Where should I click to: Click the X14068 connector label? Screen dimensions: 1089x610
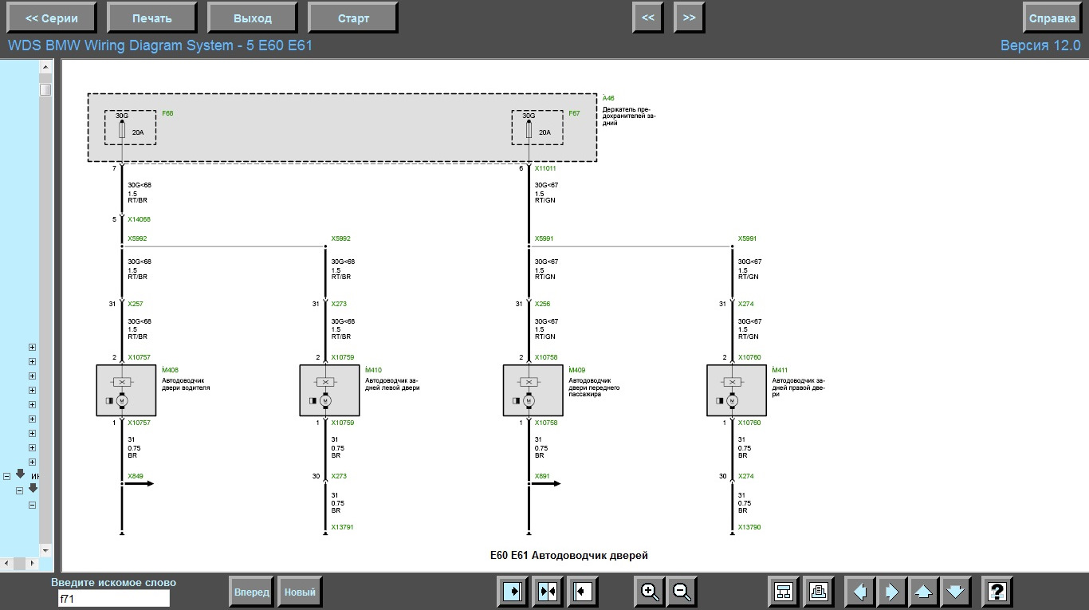[x=139, y=219]
